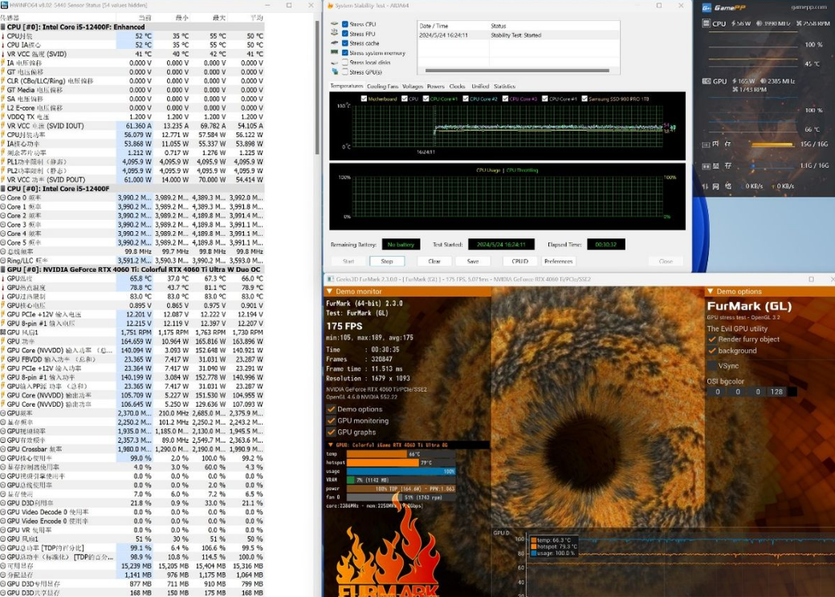The height and width of the screenshot is (597, 835).
Task: Open the Temperatures tab
Action: pyautogui.click(x=347, y=86)
